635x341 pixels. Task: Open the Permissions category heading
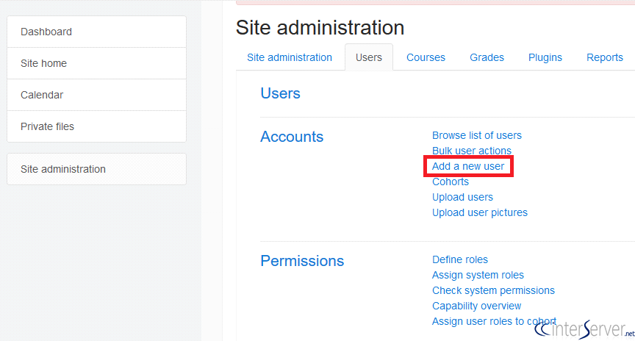(x=302, y=261)
